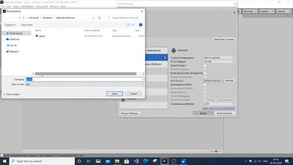The image size is (293, 165).
Task: Click the Unity switch-platform icon on selected row
Action: click(x=165, y=58)
